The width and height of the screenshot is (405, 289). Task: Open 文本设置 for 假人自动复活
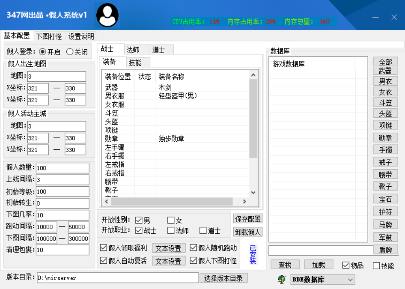tap(168, 261)
